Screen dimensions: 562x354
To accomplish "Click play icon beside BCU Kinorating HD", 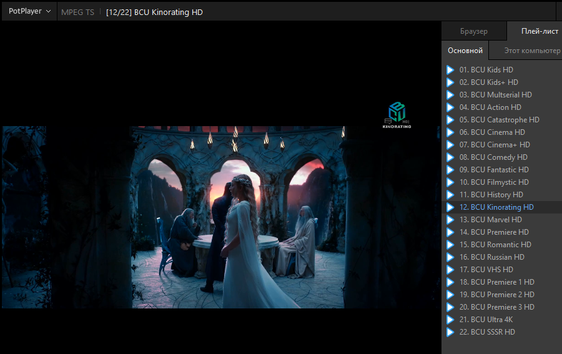I will (450, 207).
